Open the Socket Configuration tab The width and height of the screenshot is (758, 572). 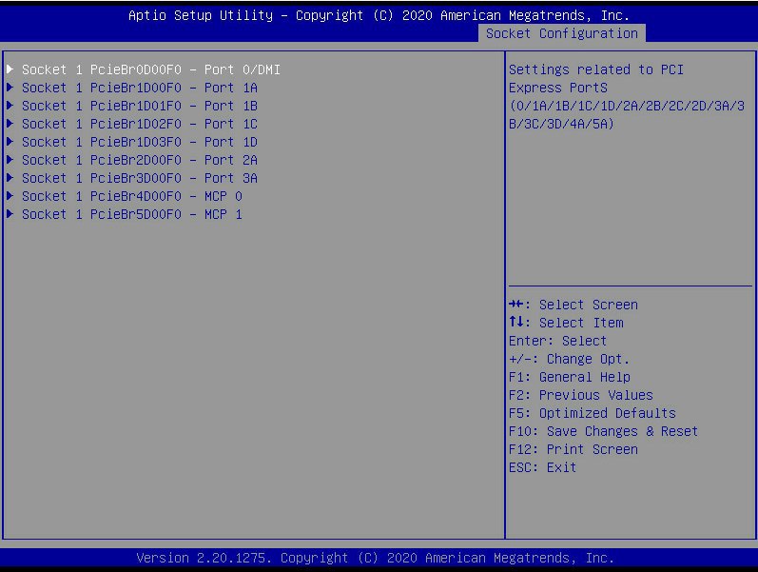coord(562,33)
